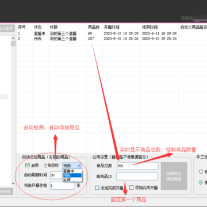This screenshot has height=207, width=207.
Task: Click the left panel scroll-down arrow
Action: click(13, 183)
